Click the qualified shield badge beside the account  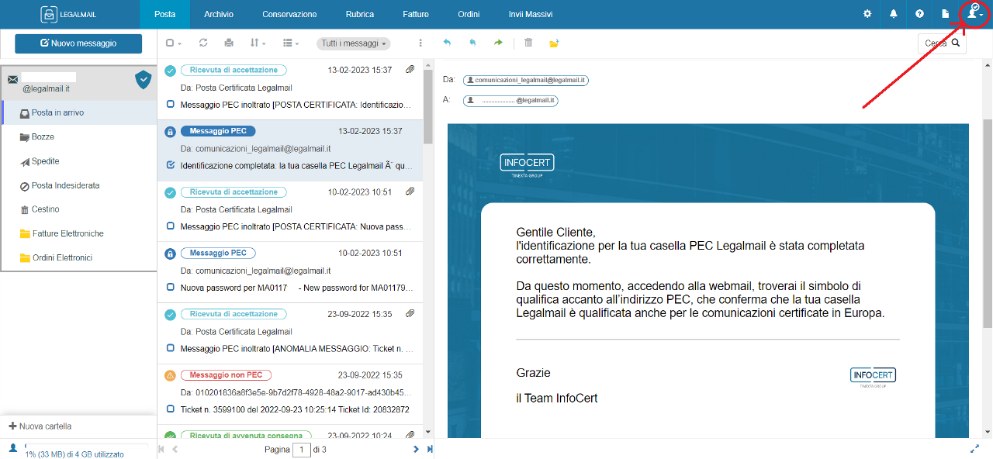(x=143, y=79)
